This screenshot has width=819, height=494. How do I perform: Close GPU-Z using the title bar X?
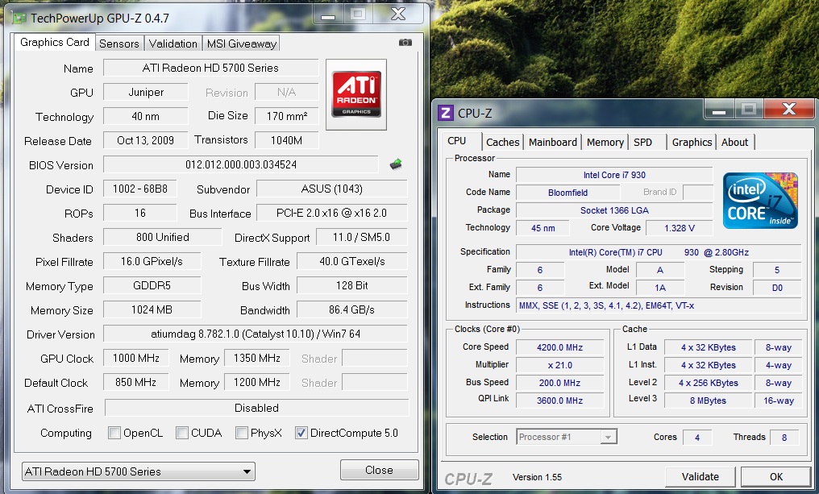[398, 15]
